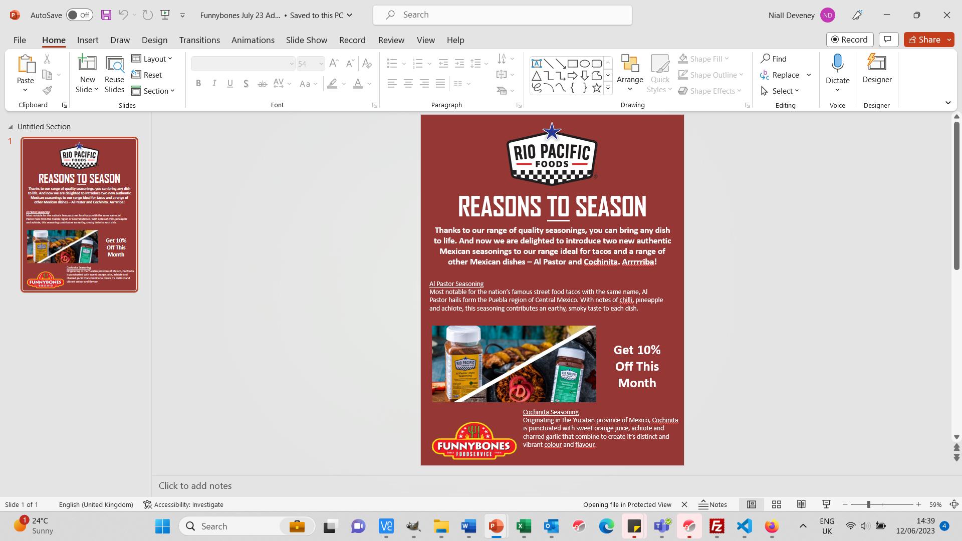Click the Record button at top right
962x541 pixels.
850,40
